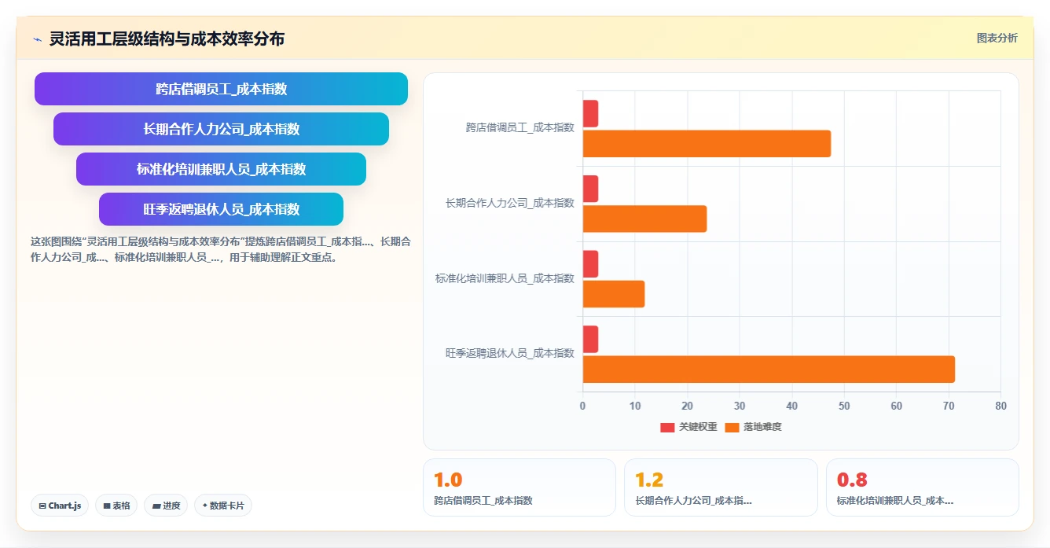Image resolution: width=1050 pixels, height=548 pixels.
Task: Click the orange 落地难度 bar for 跨店借调员工
Action: click(707, 144)
